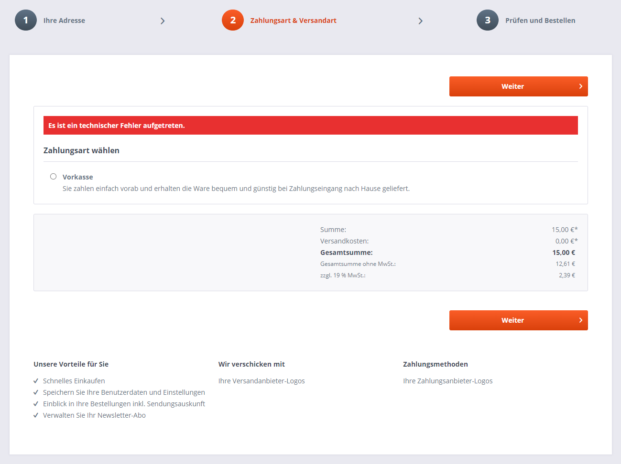This screenshot has height=464, width=621.
Task: Click the Vorkasse description sentence
Action: pos(236,189)
